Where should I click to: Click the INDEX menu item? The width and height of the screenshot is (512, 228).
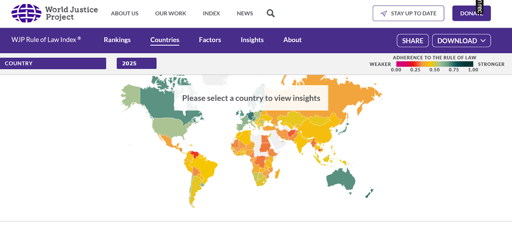[x=211, y=13]
